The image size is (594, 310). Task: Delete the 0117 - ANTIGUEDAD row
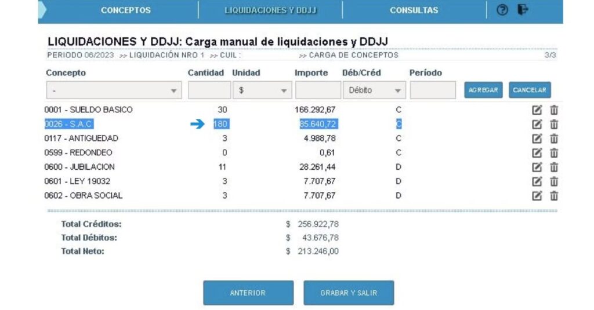(554, 138)
